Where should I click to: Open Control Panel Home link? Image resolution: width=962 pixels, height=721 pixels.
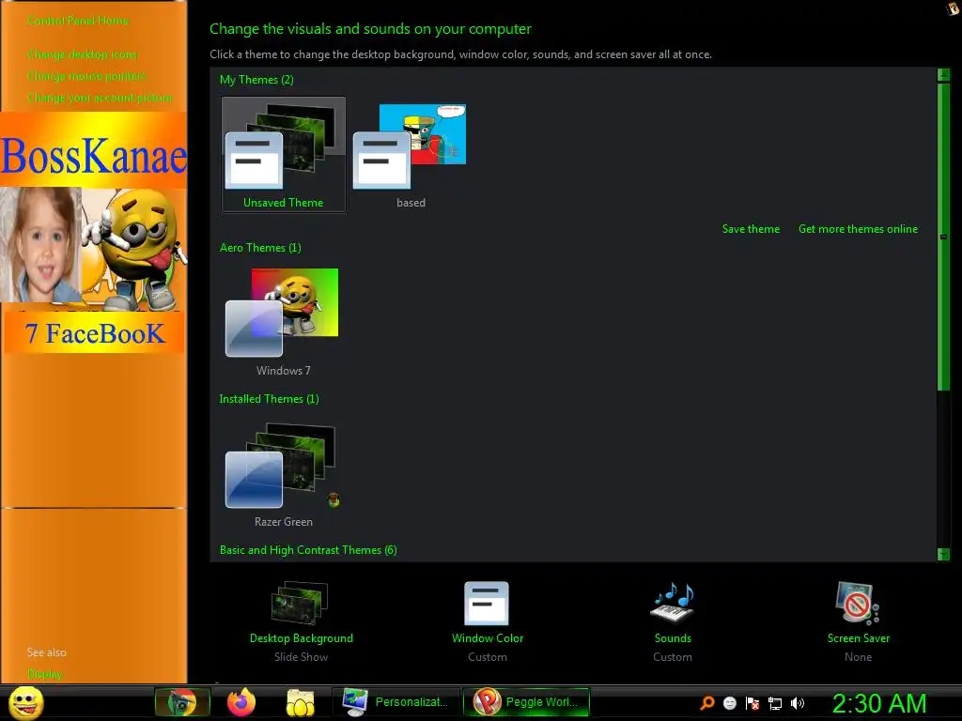pyautogui.click(x=78, y=21)
